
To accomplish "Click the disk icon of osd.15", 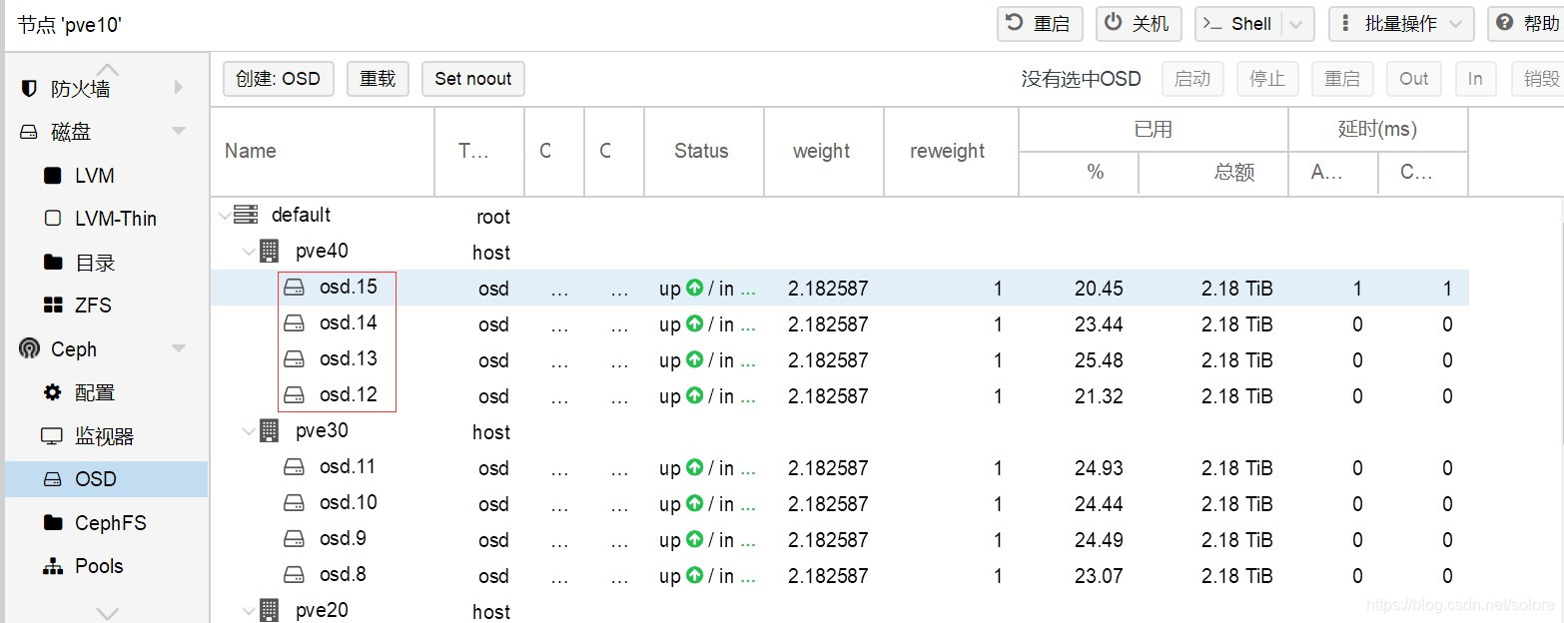I will pyautogui.click(x=294, y=288).
